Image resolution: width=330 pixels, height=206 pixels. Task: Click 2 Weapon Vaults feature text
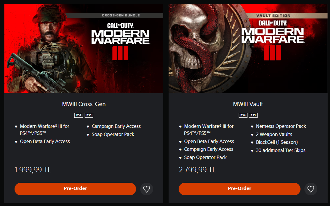(274, 134)
